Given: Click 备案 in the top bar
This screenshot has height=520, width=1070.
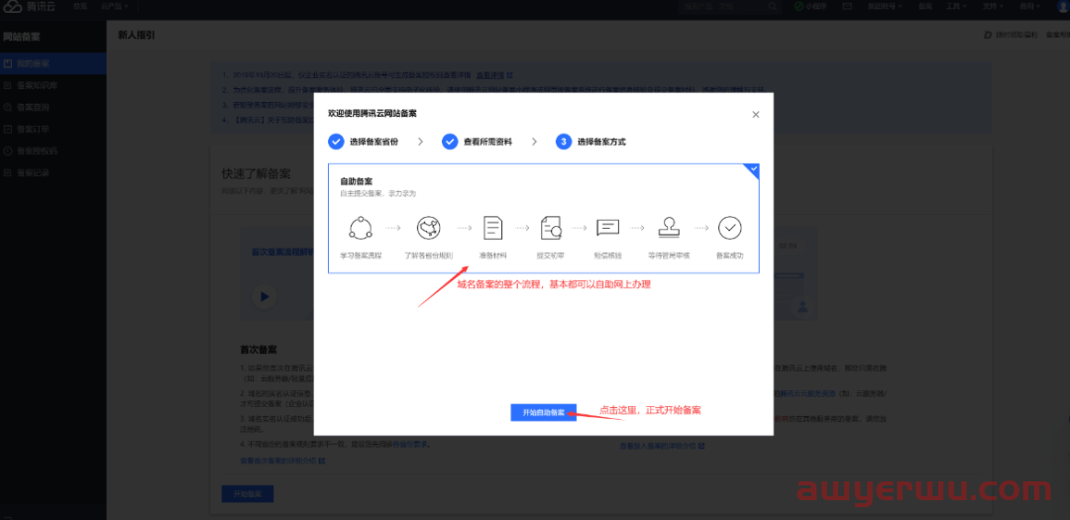Looking at the screenshot, I should click(x=925, y=6).
